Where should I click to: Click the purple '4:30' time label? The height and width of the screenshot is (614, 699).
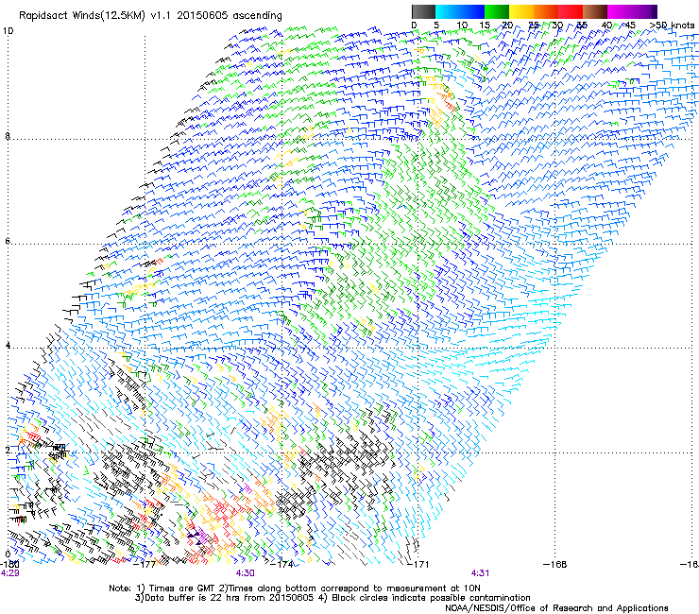(x=246, y=573)
